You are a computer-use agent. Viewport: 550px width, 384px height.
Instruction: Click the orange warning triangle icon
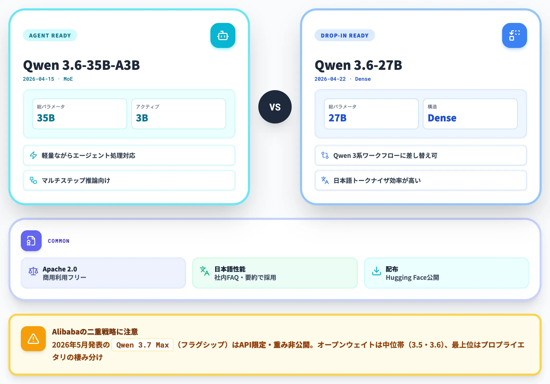pos(33,339)
